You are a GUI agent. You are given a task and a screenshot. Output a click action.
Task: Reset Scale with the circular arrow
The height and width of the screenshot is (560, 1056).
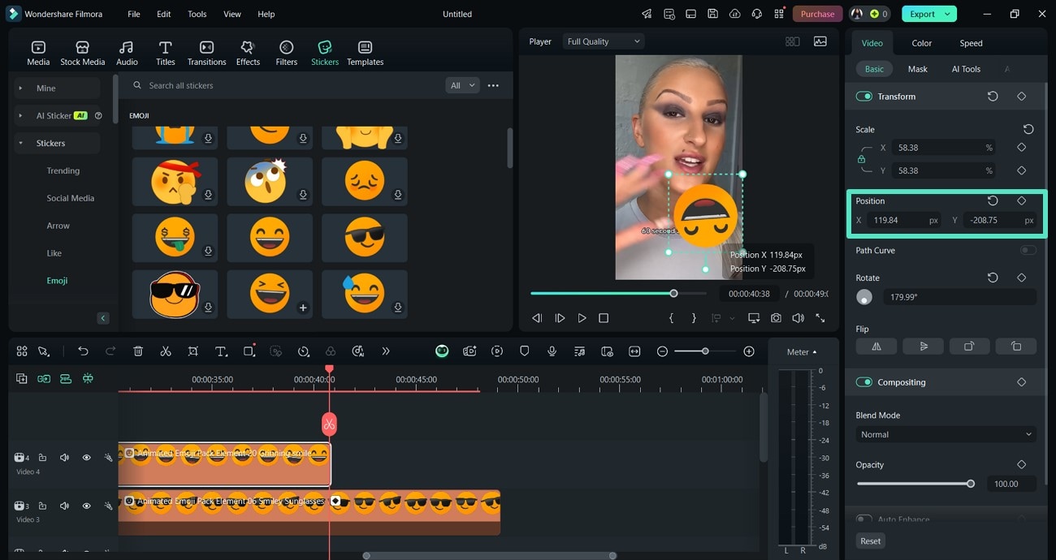[1028, 129]
